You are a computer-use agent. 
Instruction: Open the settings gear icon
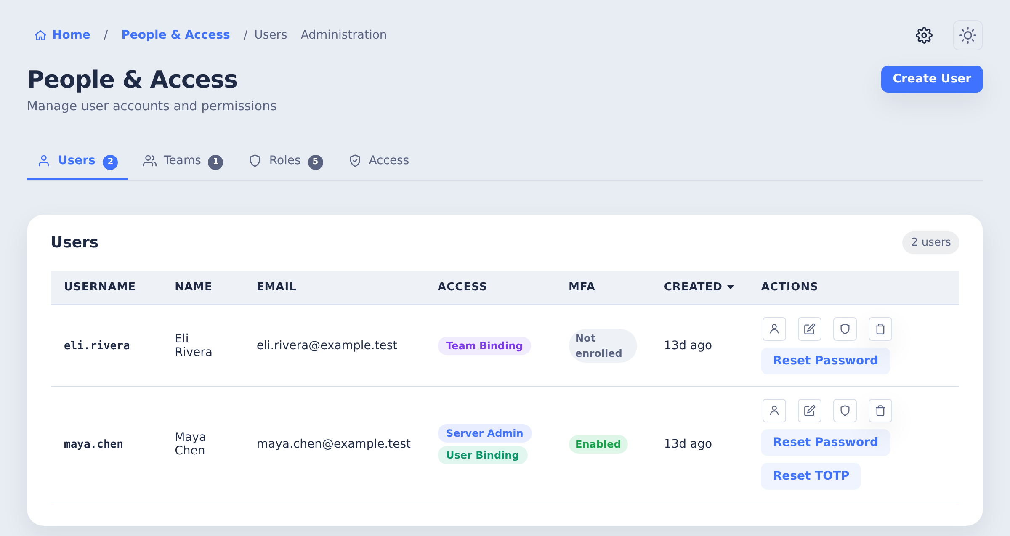coord(924,35)
